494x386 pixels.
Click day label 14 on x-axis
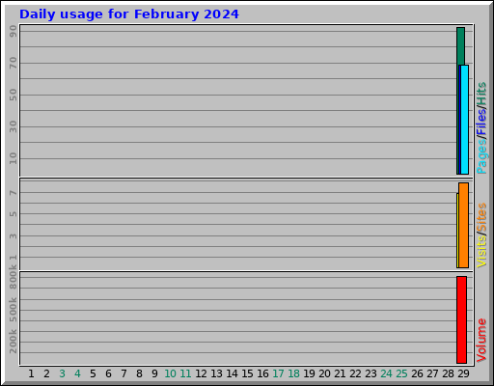tap(232, 373)
